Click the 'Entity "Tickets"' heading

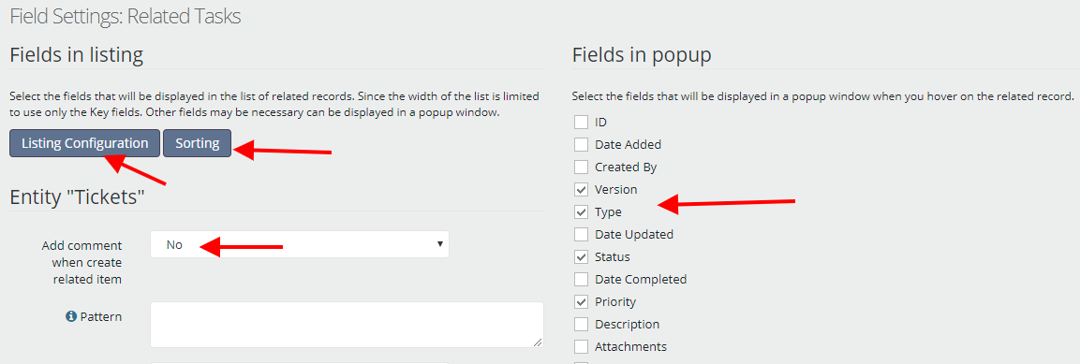pos(77,197)
